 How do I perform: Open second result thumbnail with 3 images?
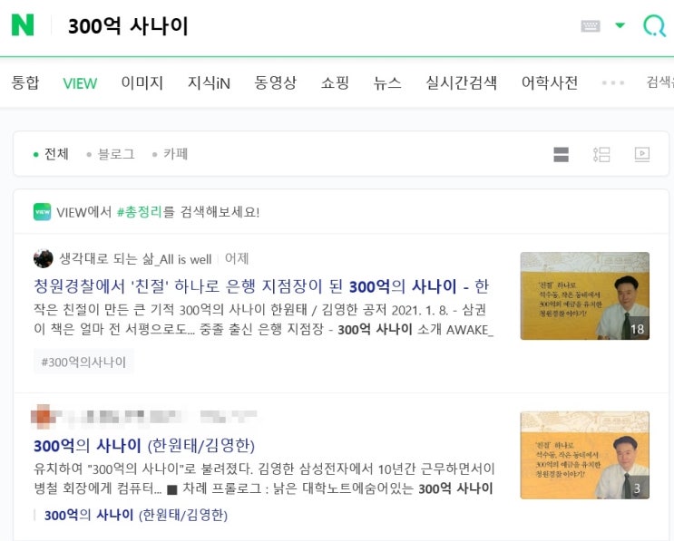click(584, 455)
